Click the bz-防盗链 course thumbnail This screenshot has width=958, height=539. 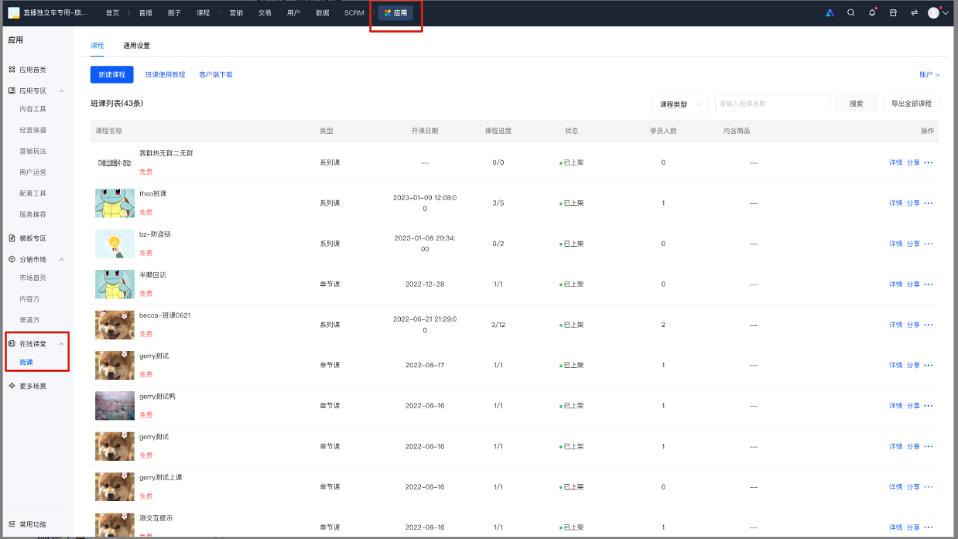(115, 244)
